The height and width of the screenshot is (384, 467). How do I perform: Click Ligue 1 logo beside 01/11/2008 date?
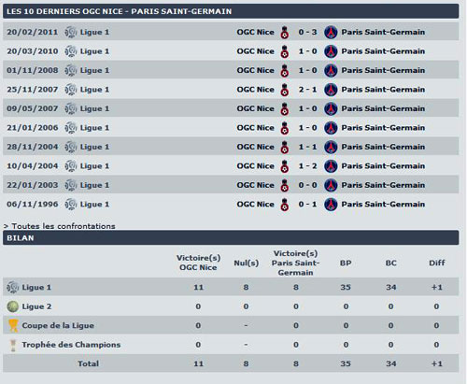pyautogui.click(x=71, y=70)
